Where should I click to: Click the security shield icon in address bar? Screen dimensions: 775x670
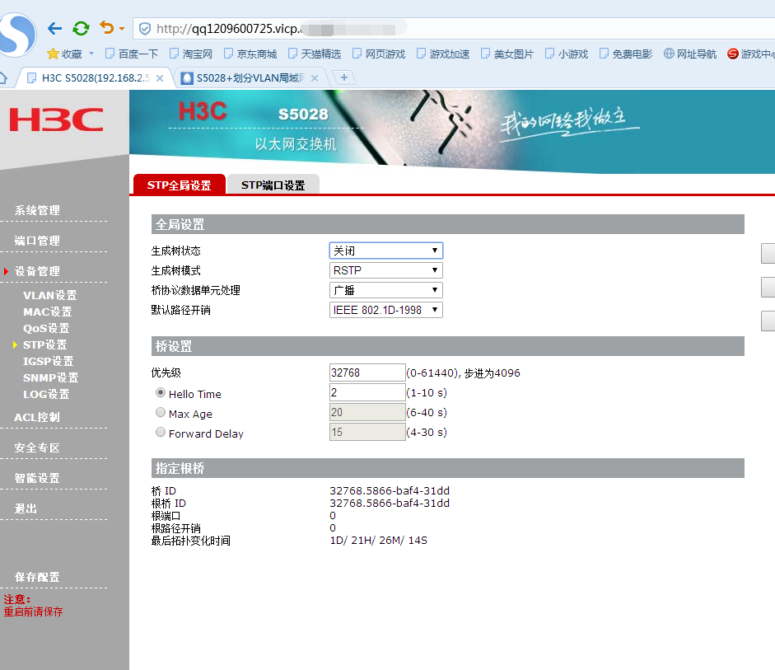pyautogui.click(x=145, y=29)
